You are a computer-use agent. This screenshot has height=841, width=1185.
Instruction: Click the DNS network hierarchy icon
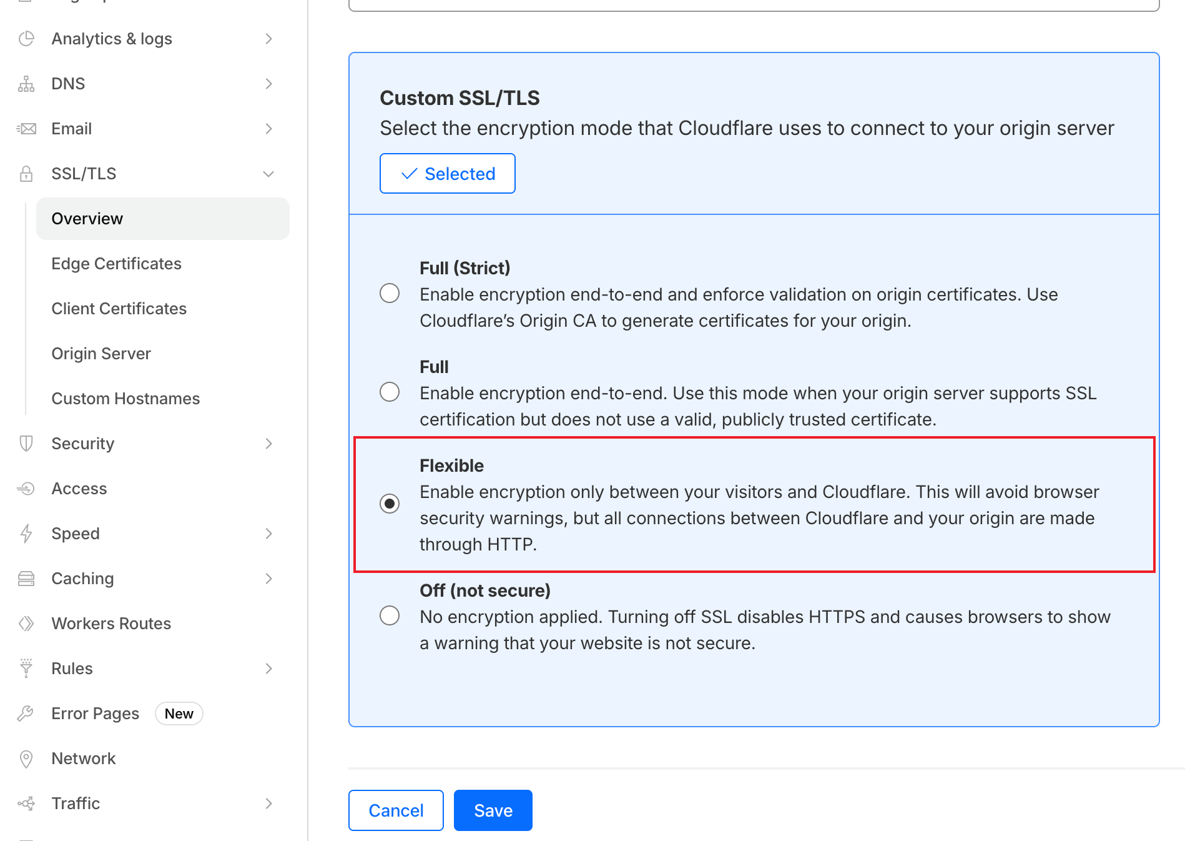[26, 84]
